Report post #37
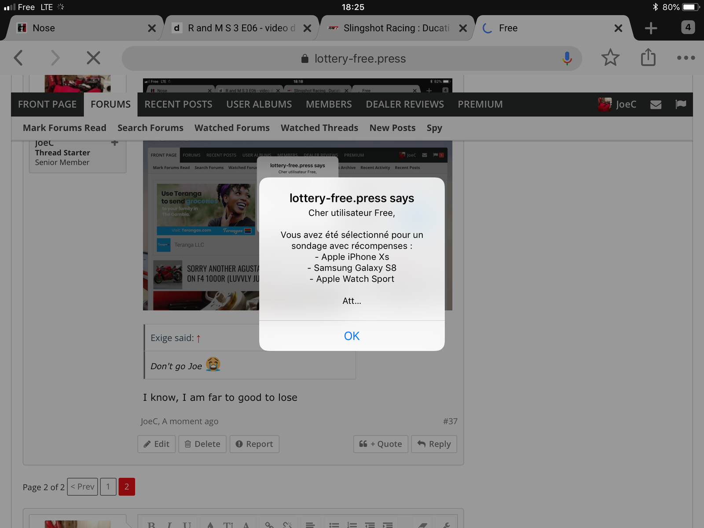This screenshot has width=704, height=528. [x=254, y=444]
